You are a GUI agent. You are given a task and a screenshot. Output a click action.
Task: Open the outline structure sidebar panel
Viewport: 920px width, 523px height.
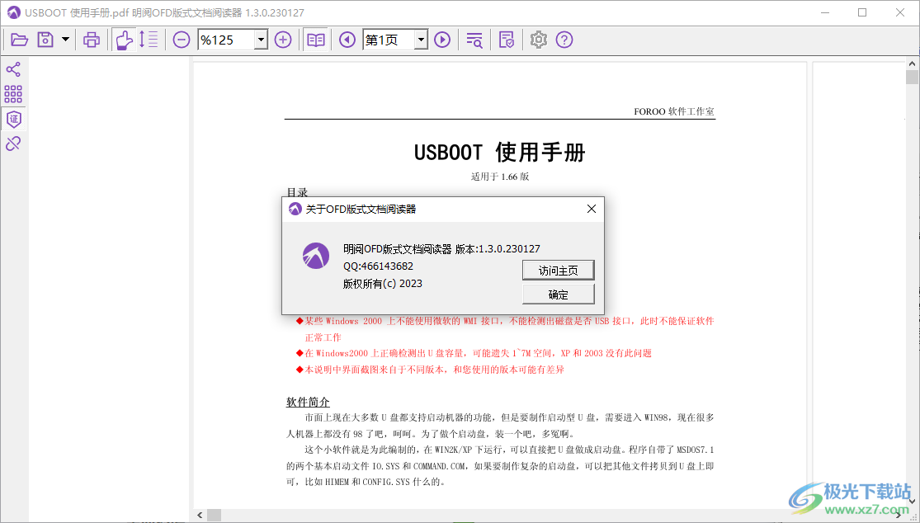(x=13, y=70)
